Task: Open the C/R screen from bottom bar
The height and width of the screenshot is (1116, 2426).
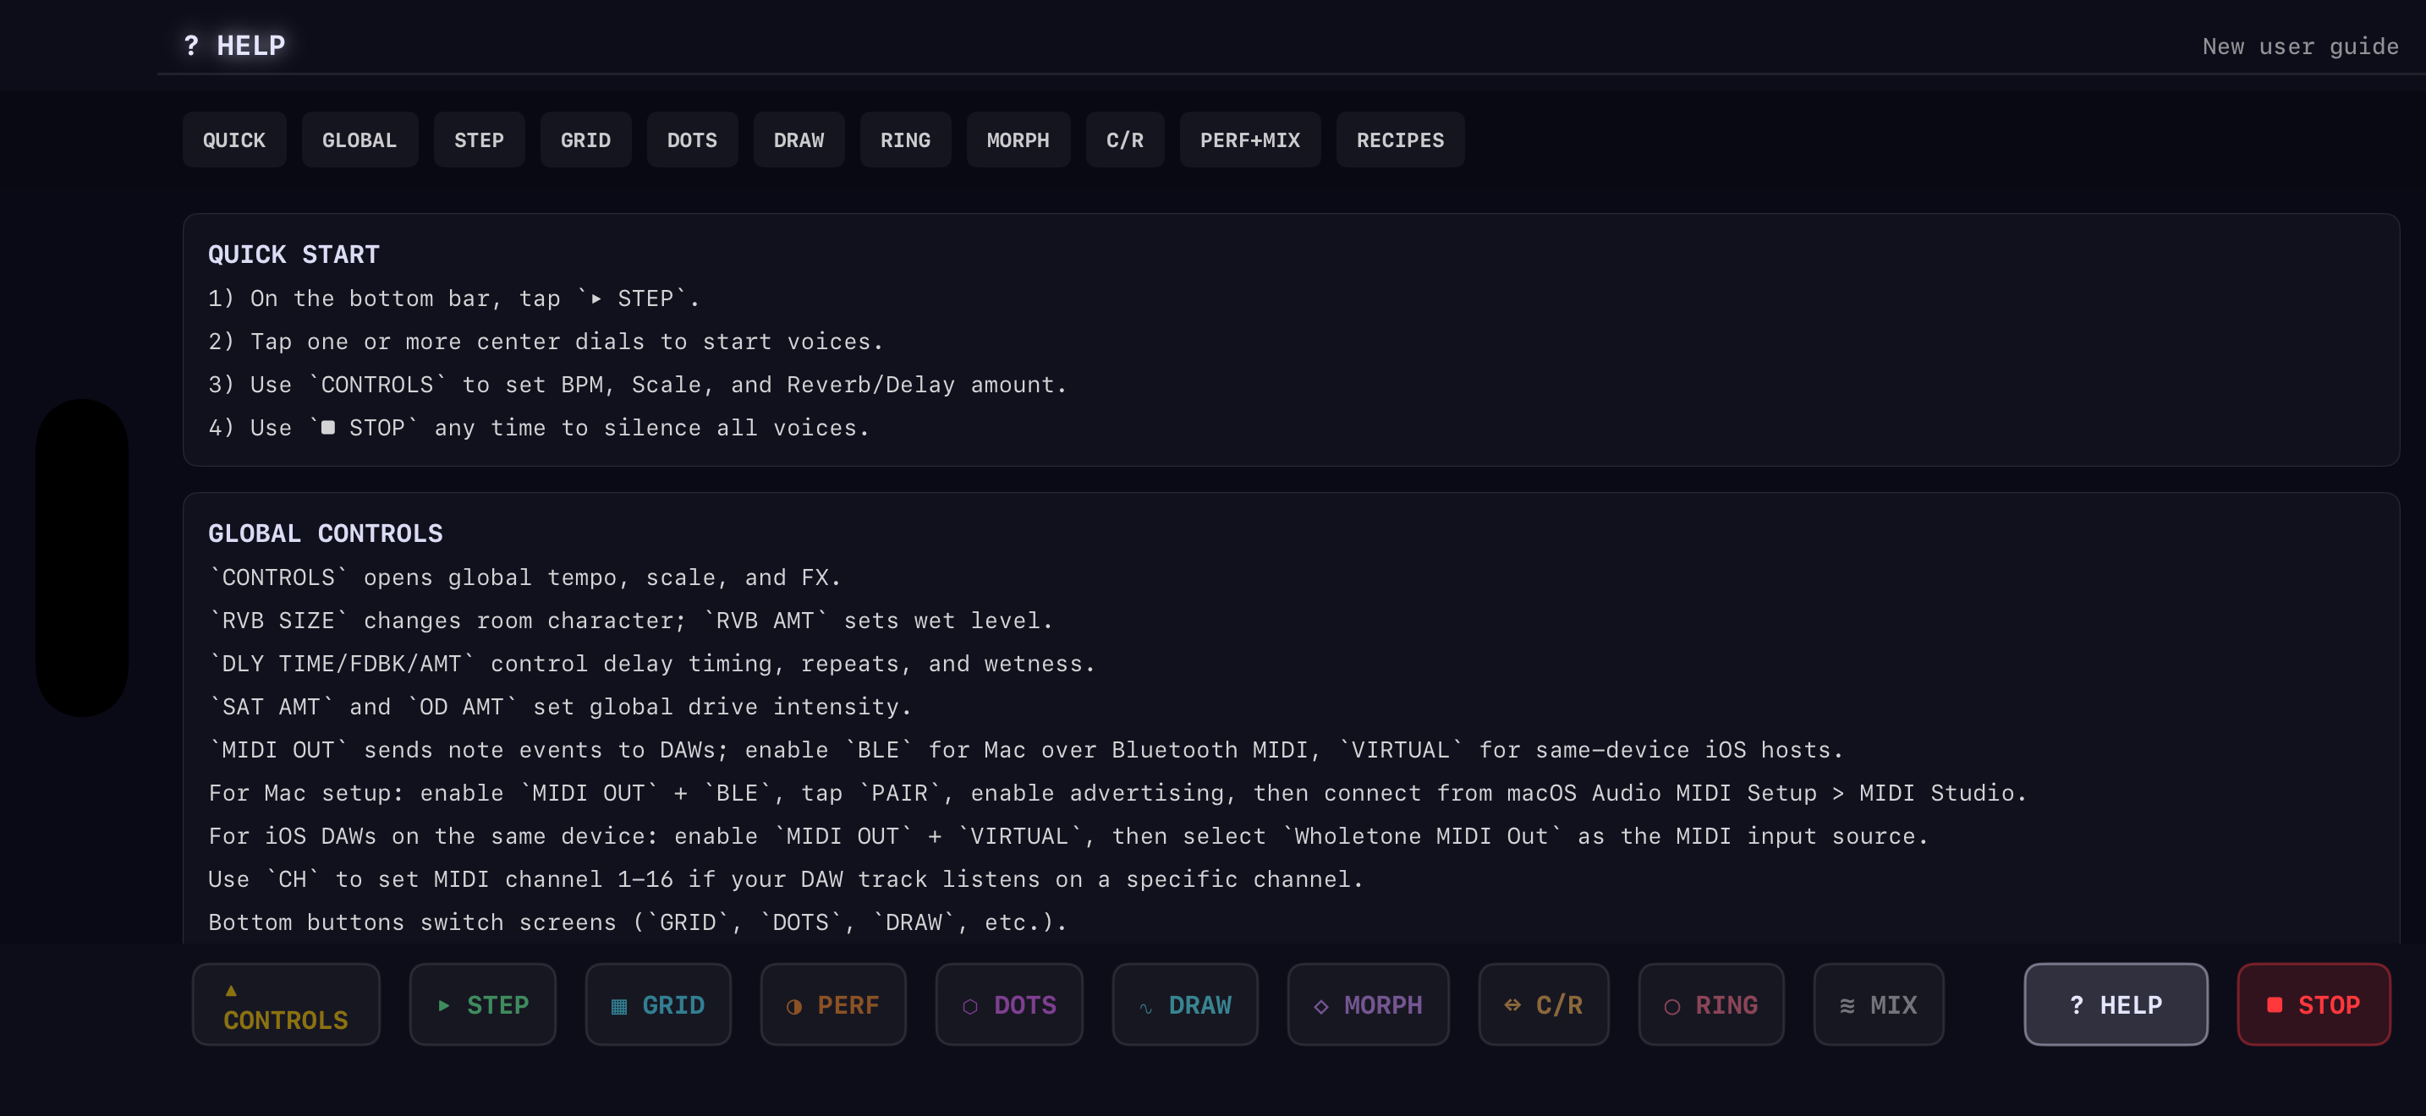Action: (x=1544, y=1004)
